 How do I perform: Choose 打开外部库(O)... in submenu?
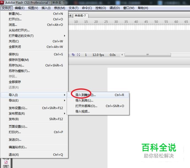98,106
